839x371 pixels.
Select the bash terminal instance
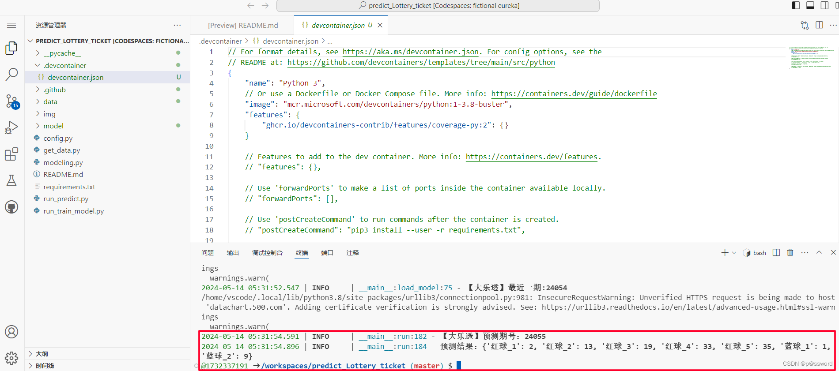(x=755, y=253)
